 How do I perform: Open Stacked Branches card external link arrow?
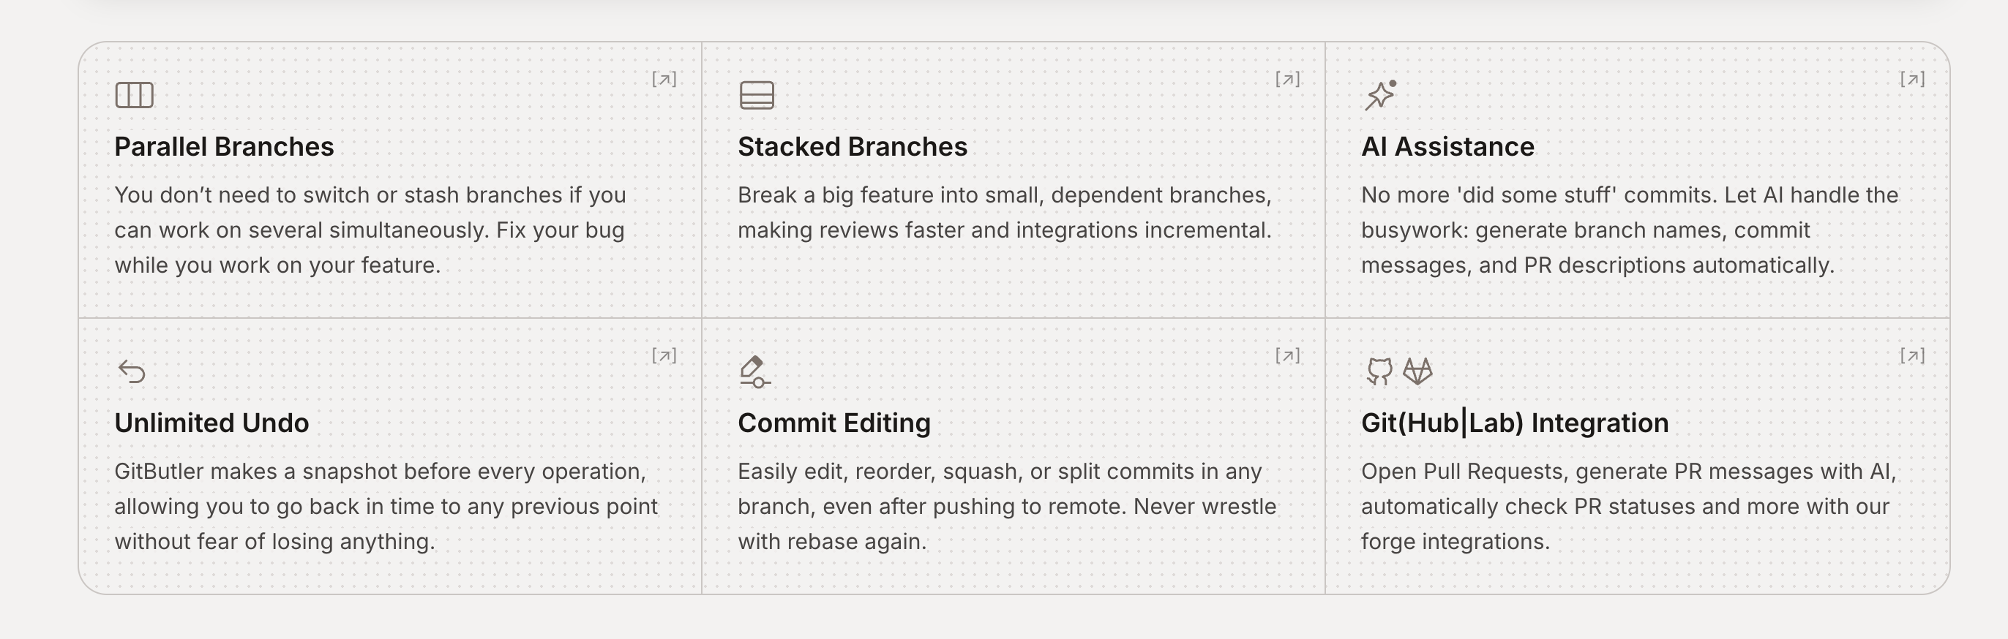[1288, 80]
